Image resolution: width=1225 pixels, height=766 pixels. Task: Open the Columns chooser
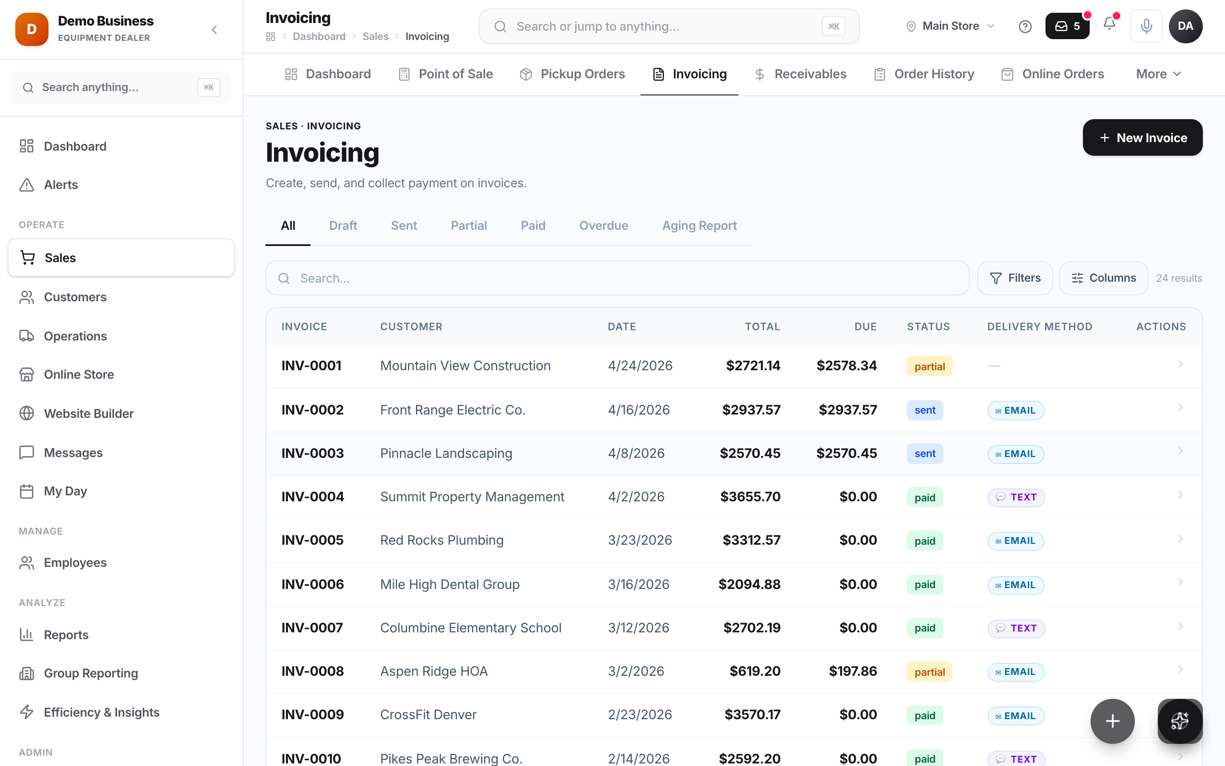coord(1103,278)
